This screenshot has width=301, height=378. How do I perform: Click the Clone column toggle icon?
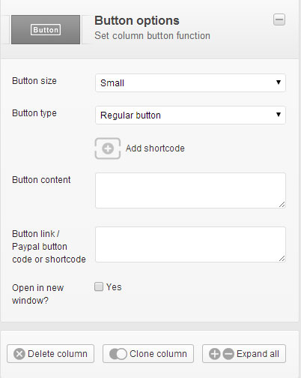(118, 354)
